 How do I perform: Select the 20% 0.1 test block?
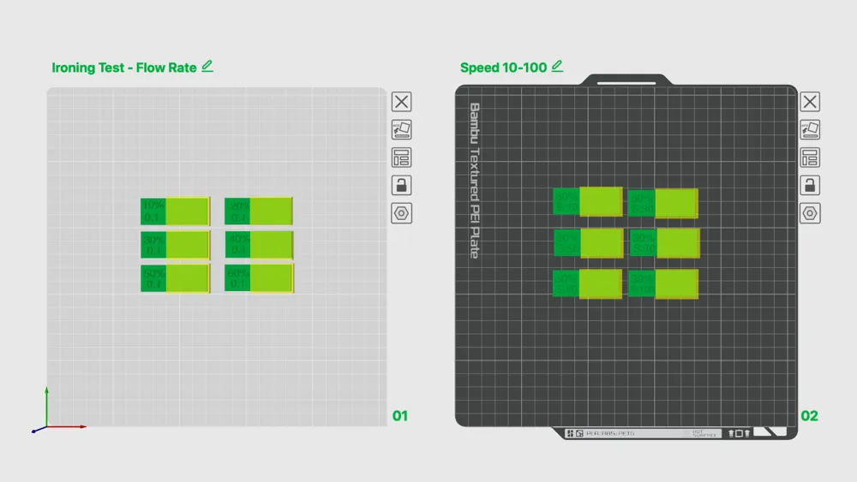tap(259, 211)
